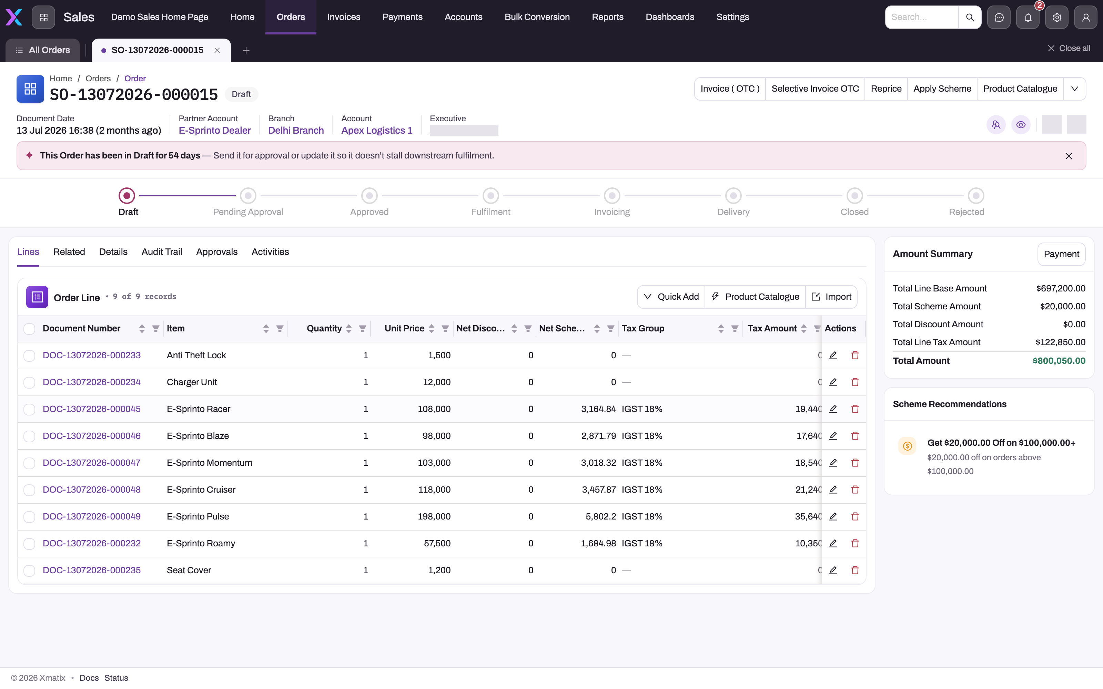Screen dimensions: 1103x689
Task: Check the E-Sprinto Momentum row checkbox
Action: (29, 463)
